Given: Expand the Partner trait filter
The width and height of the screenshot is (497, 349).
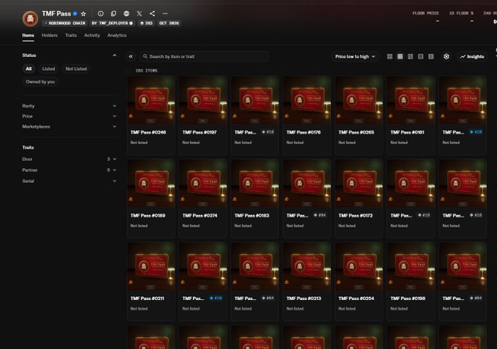Looking at the screenshot, I should click(x=69, y=170).
